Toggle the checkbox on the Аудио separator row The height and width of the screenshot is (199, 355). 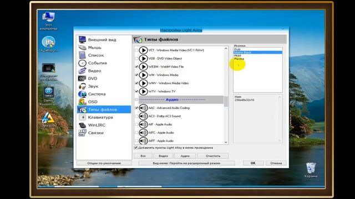[x=136, y=99]
